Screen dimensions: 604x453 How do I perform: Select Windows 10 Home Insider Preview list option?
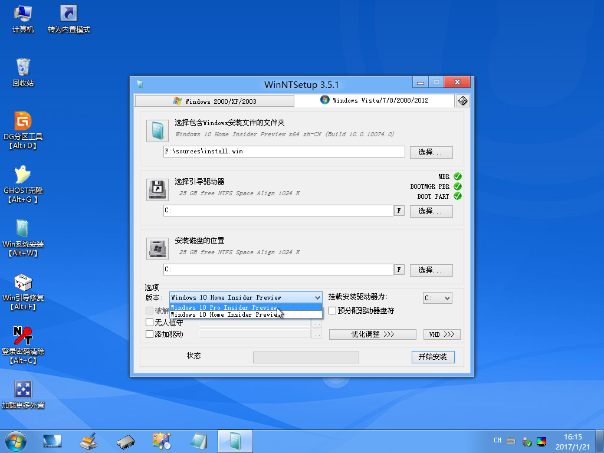click(x=246, y=315)
